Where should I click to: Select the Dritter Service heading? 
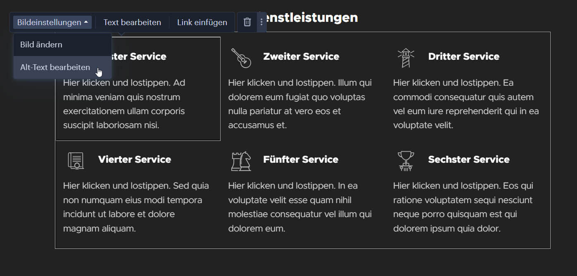coord(464,56)
